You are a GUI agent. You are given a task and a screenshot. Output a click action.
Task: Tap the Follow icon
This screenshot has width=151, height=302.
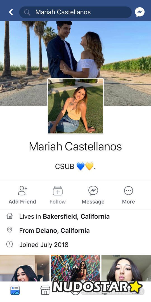click(x=58, y=190)
